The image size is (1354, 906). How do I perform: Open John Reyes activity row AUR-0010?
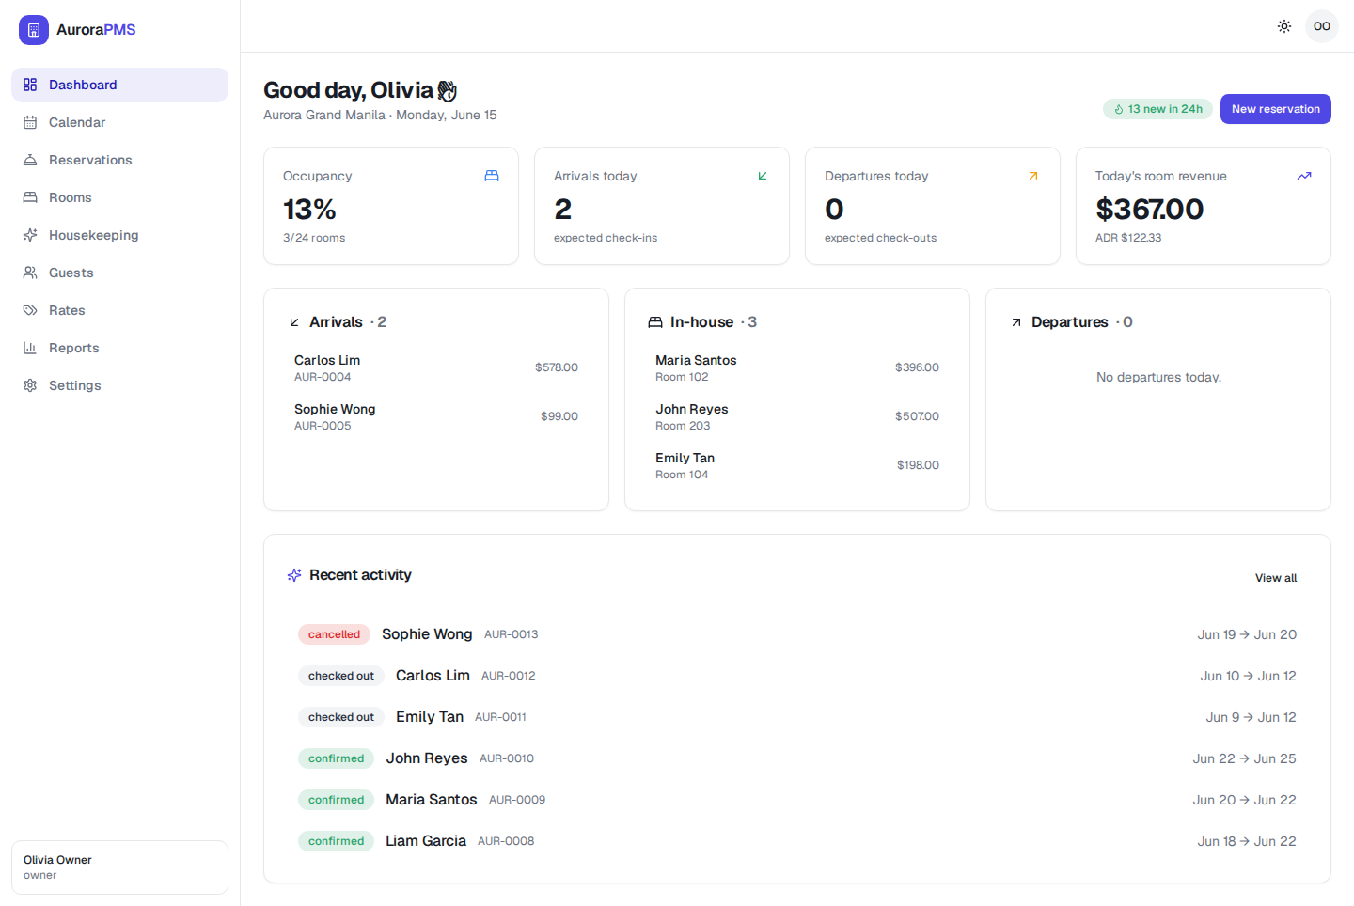click(797, 758)
